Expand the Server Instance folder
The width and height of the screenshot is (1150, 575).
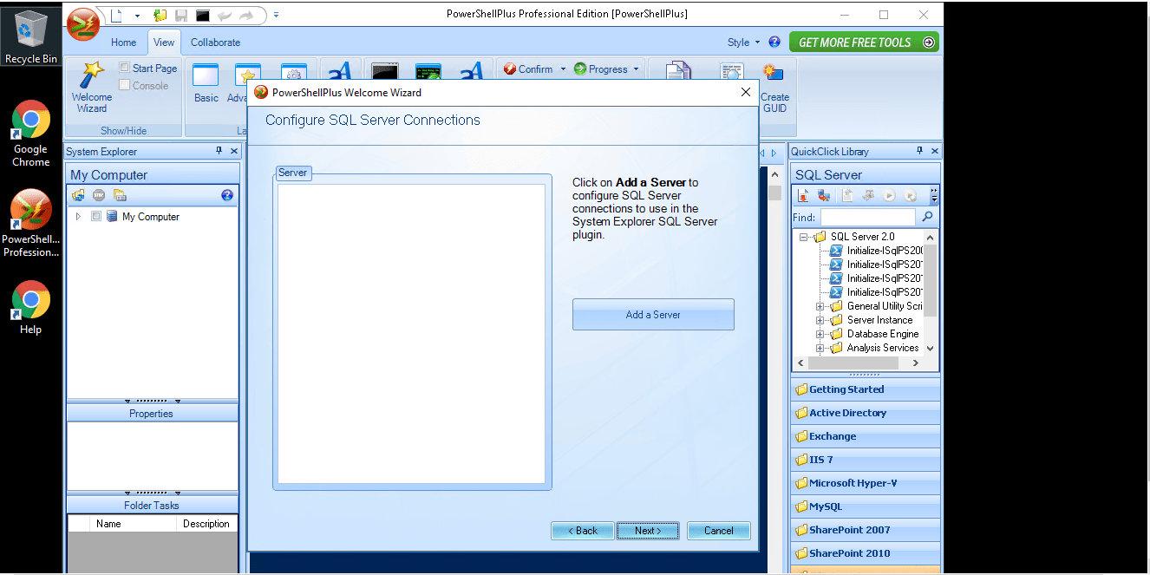820,320
